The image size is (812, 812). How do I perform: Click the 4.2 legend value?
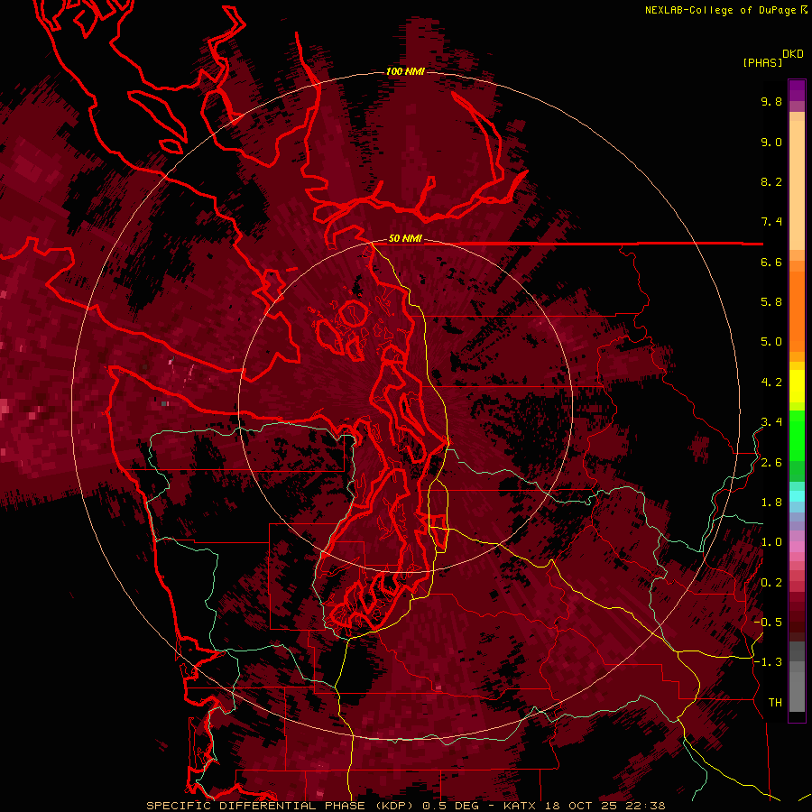point(771,383)
